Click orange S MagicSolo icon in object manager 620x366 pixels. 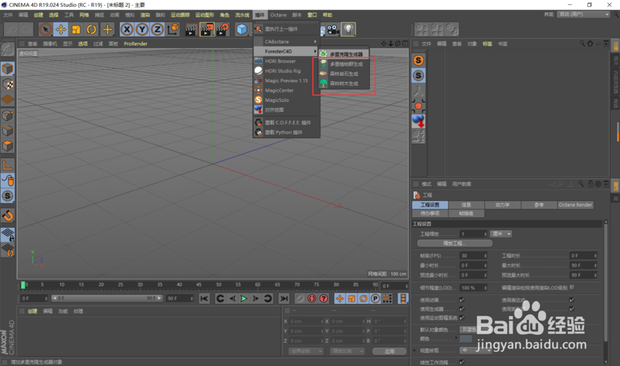pyautogui.click(x=418, y=60)
